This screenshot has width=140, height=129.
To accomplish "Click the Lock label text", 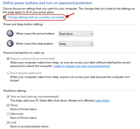I will 13,122.
